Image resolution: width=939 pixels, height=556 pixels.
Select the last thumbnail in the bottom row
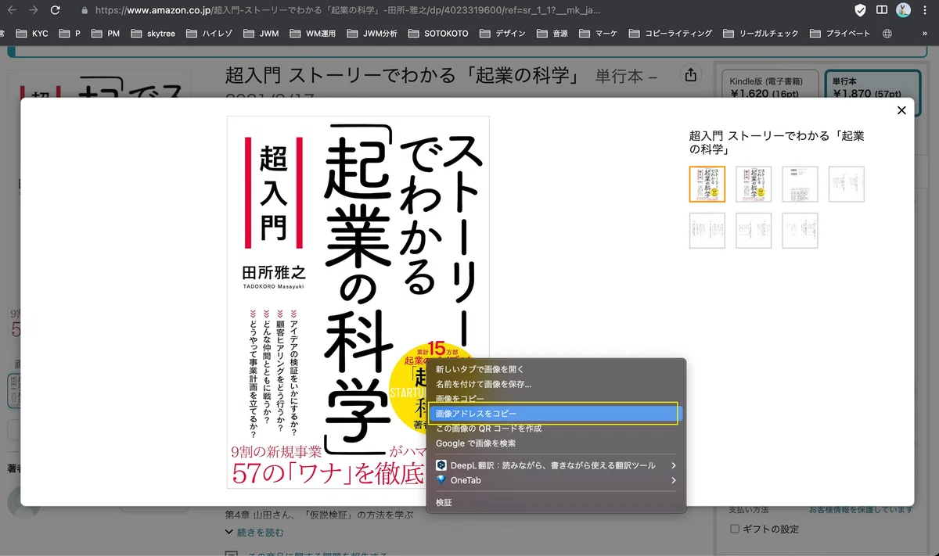(800, 230)
